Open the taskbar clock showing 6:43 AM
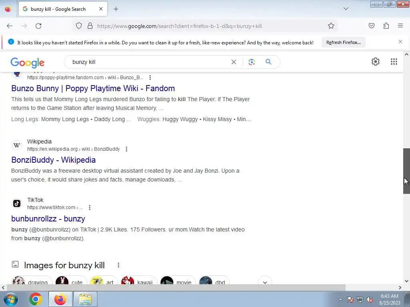 click(390, 299)
